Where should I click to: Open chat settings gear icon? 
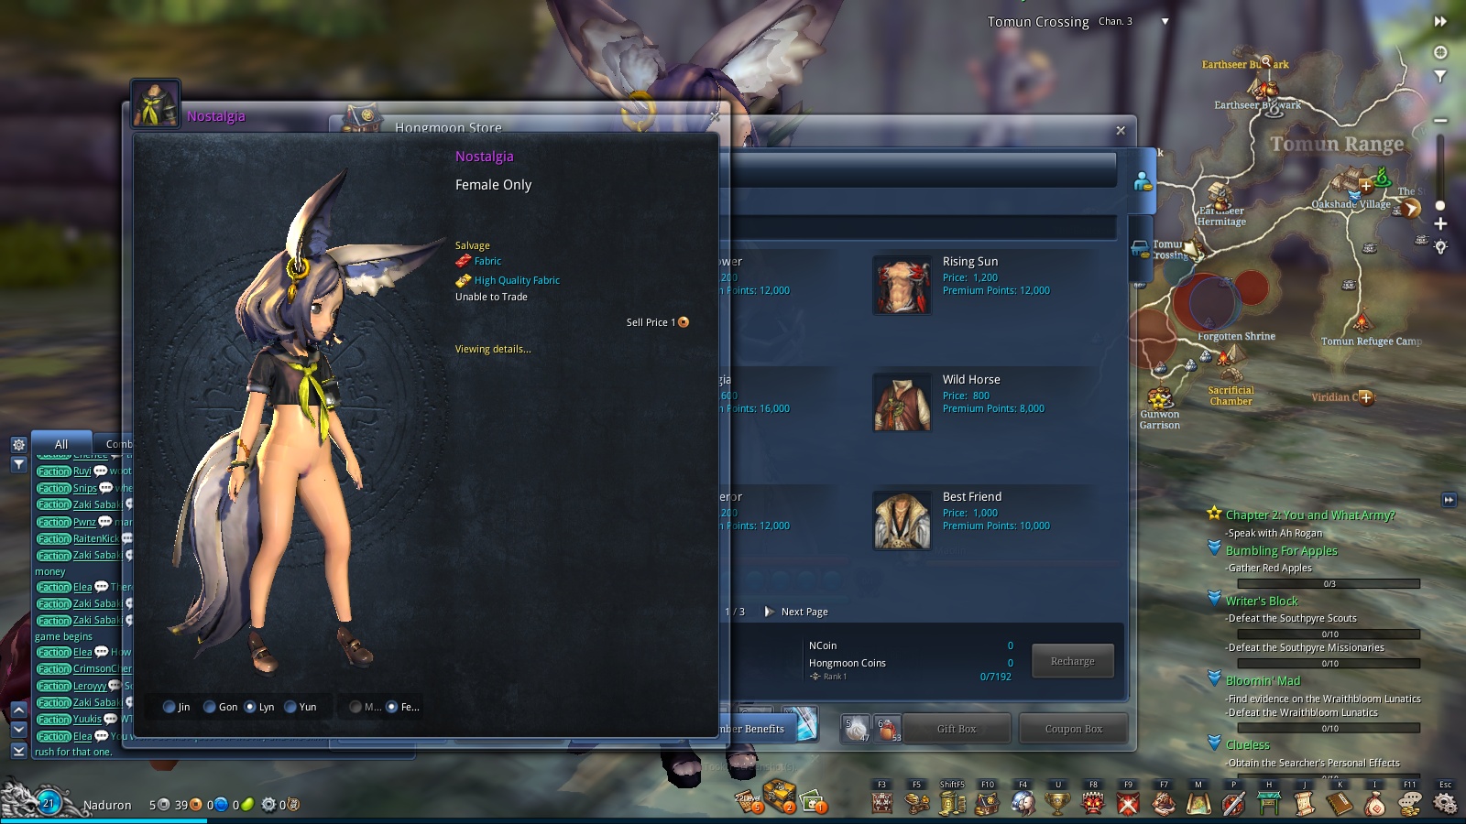click(18, 445)
